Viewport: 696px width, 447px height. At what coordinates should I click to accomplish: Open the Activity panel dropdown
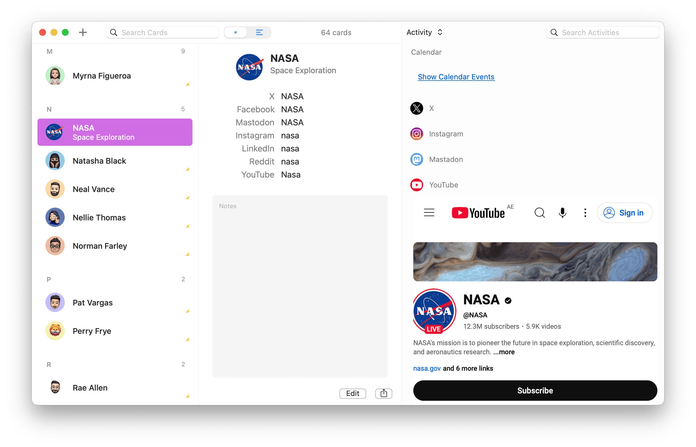(x=424, y=32)
